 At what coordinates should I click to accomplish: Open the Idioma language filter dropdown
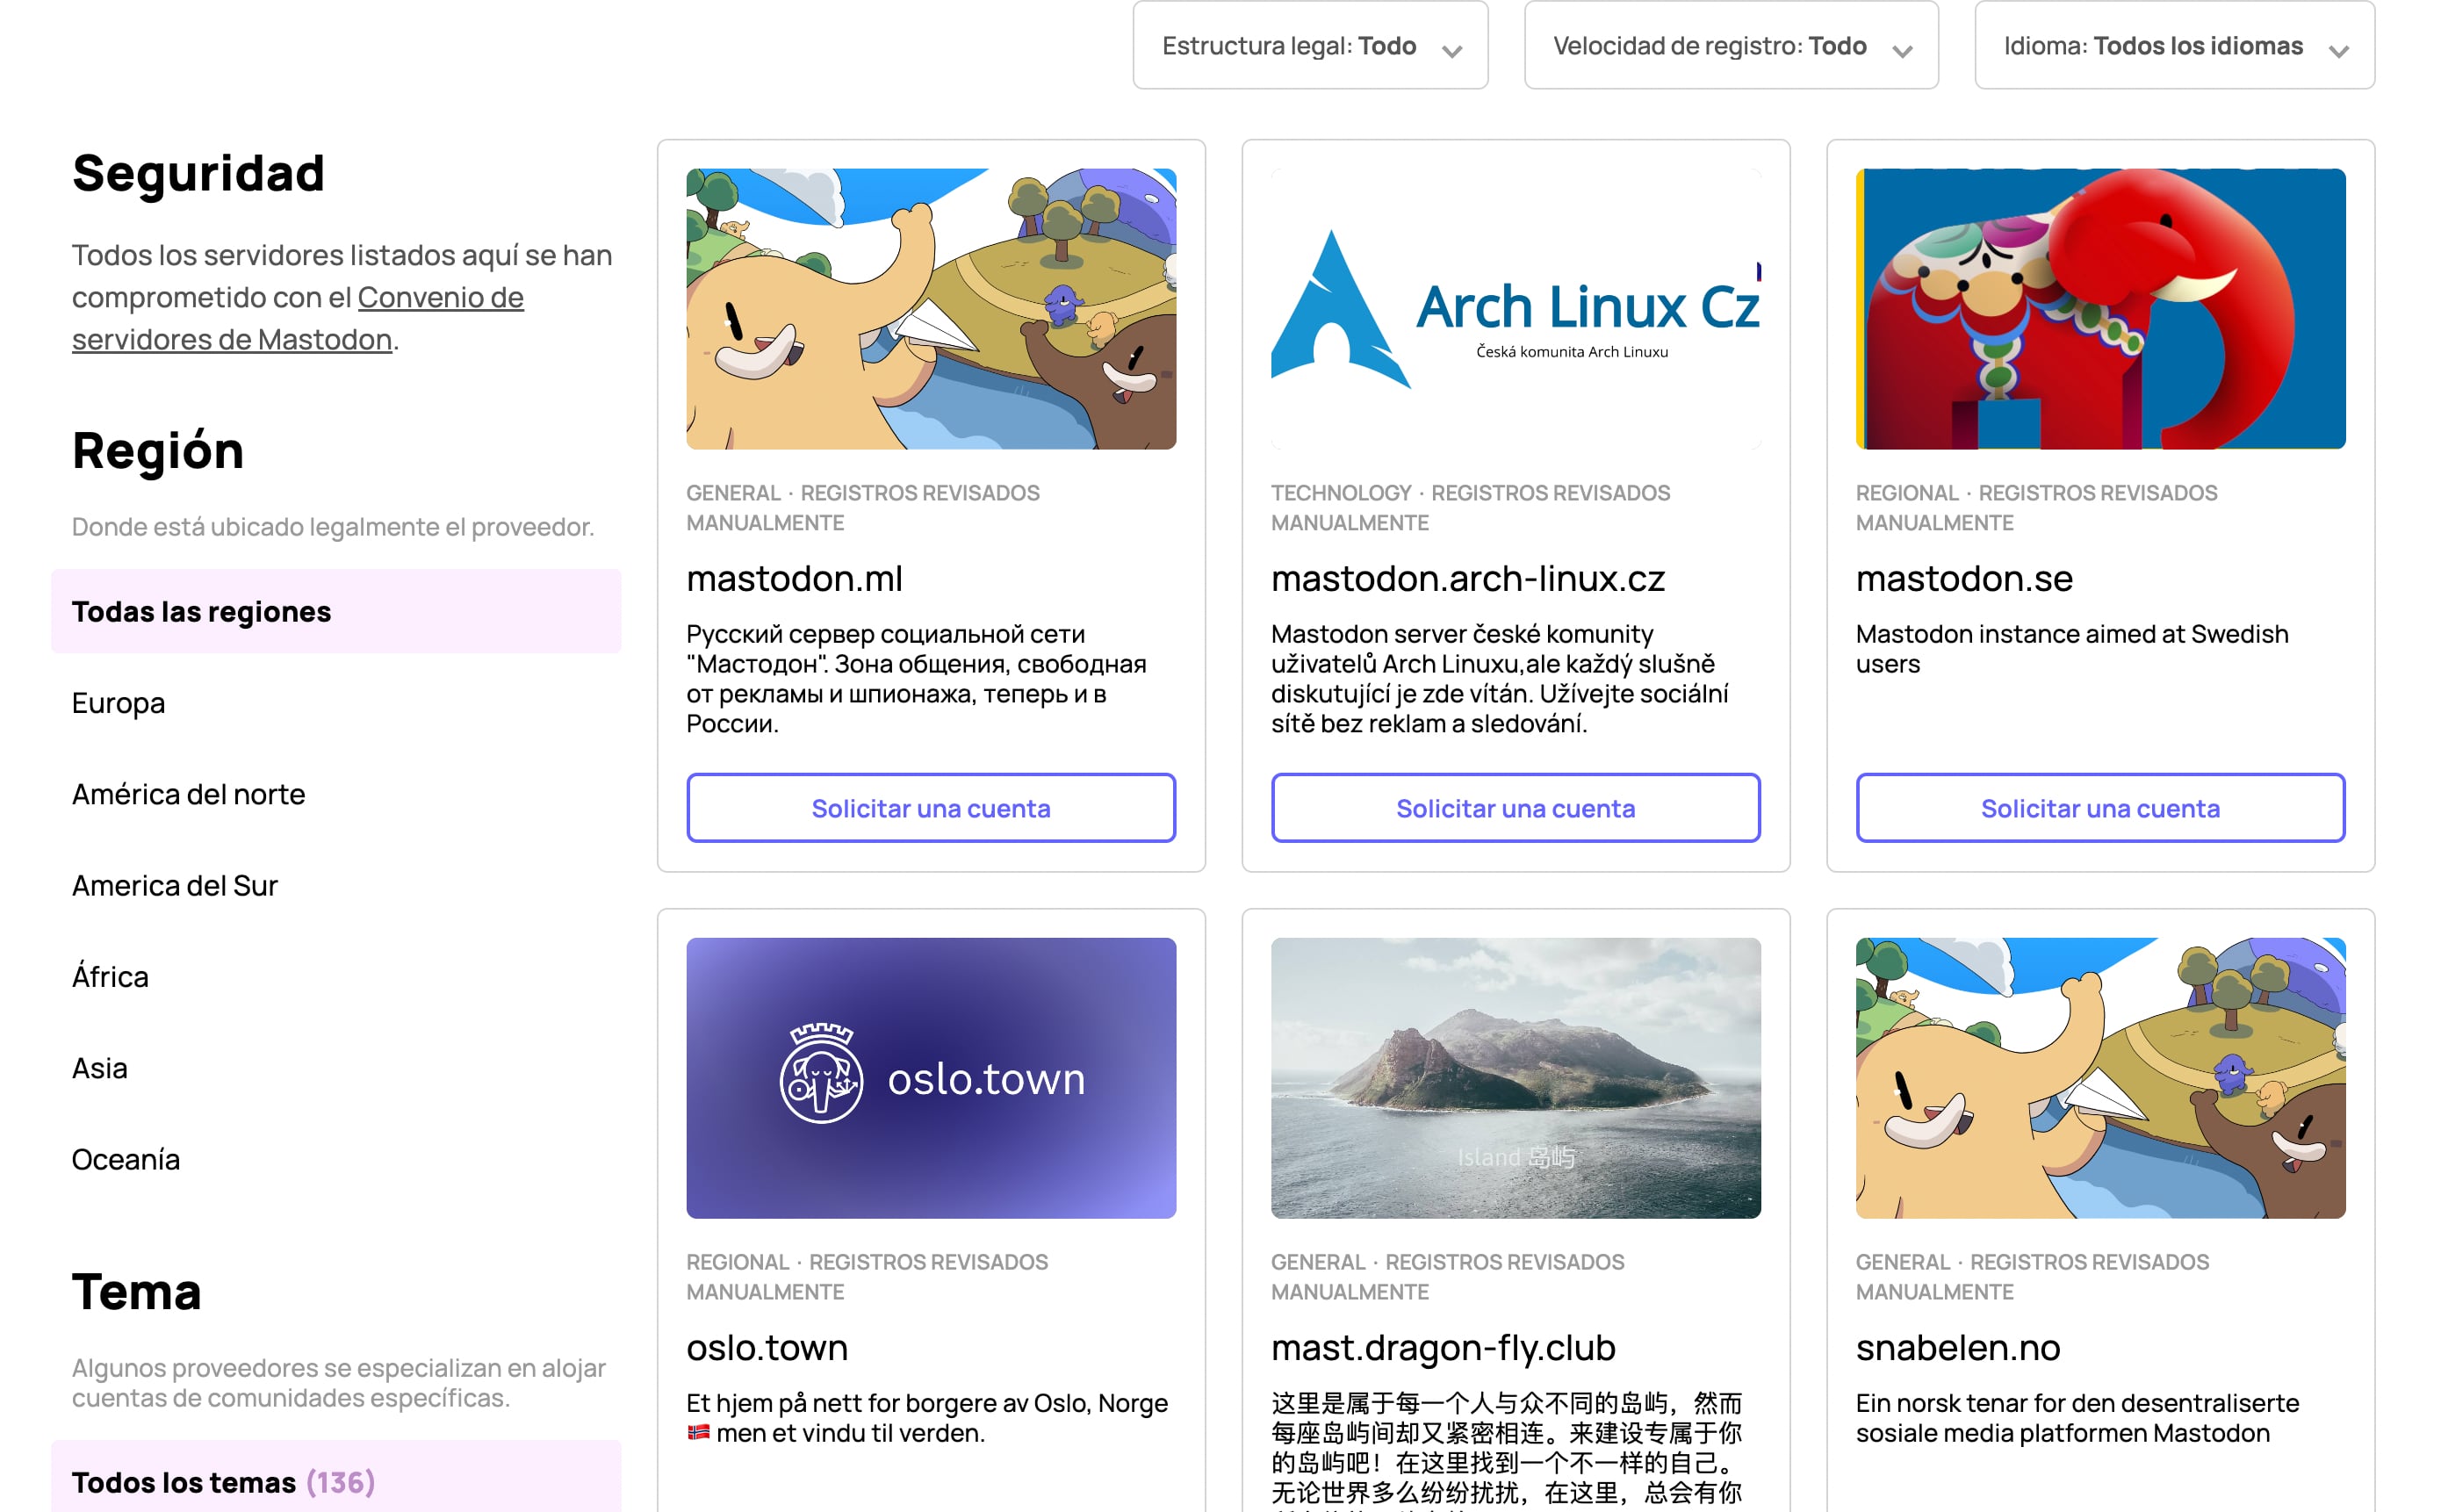click(x=2173, y=46)
